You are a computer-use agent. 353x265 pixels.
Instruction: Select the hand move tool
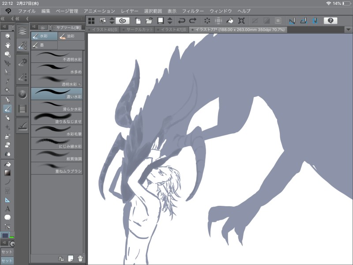(x=8, y=45)
